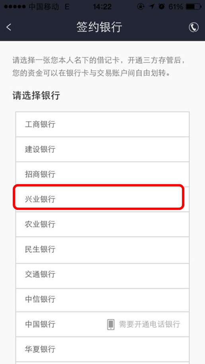Choose 招商银行 as signing bank
205x364 pixels.
103,174
